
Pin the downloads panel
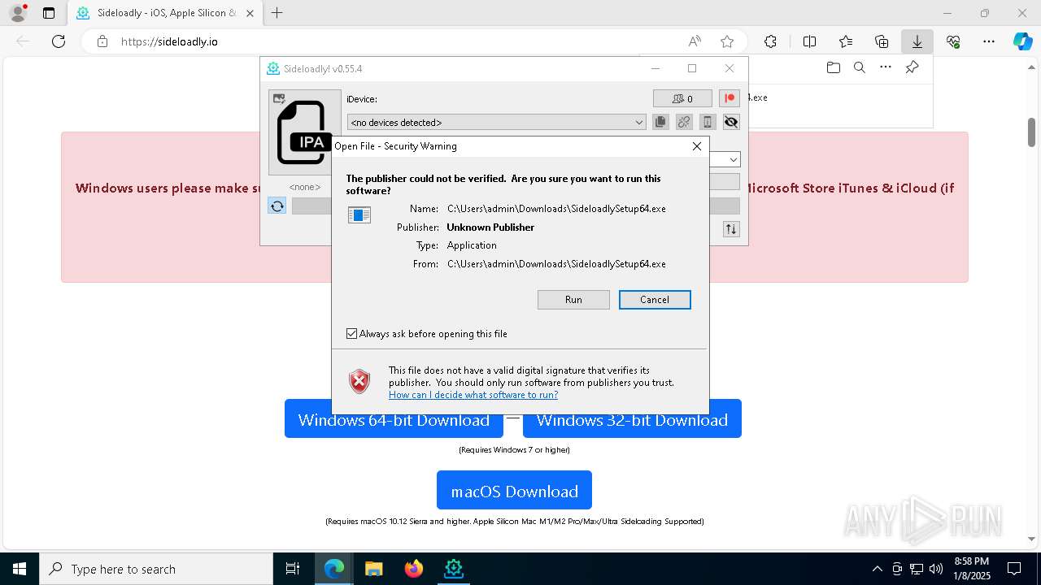tap(912, 67)
